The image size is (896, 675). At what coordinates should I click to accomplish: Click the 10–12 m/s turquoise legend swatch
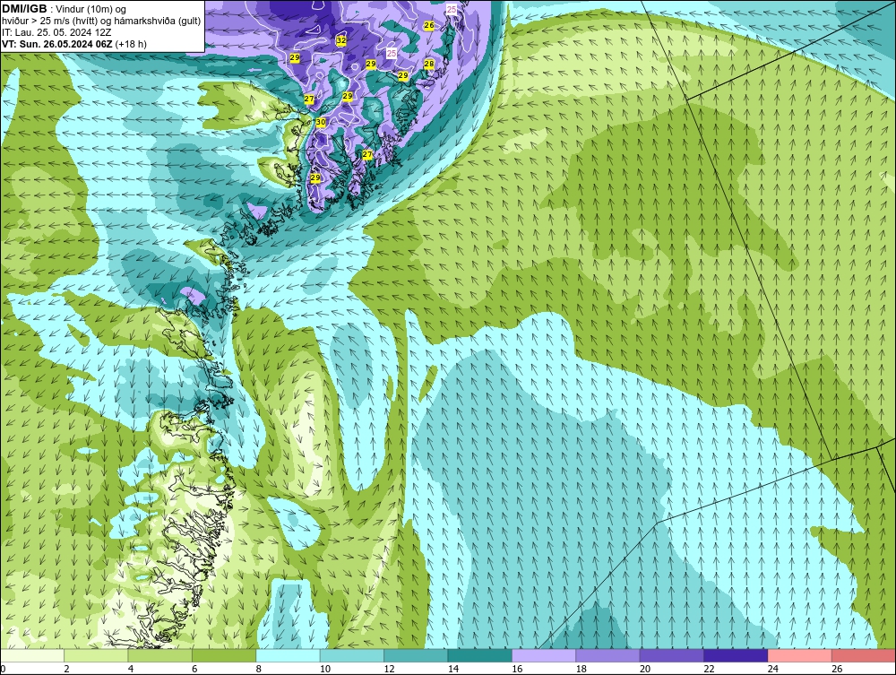[x=352, y=655]
